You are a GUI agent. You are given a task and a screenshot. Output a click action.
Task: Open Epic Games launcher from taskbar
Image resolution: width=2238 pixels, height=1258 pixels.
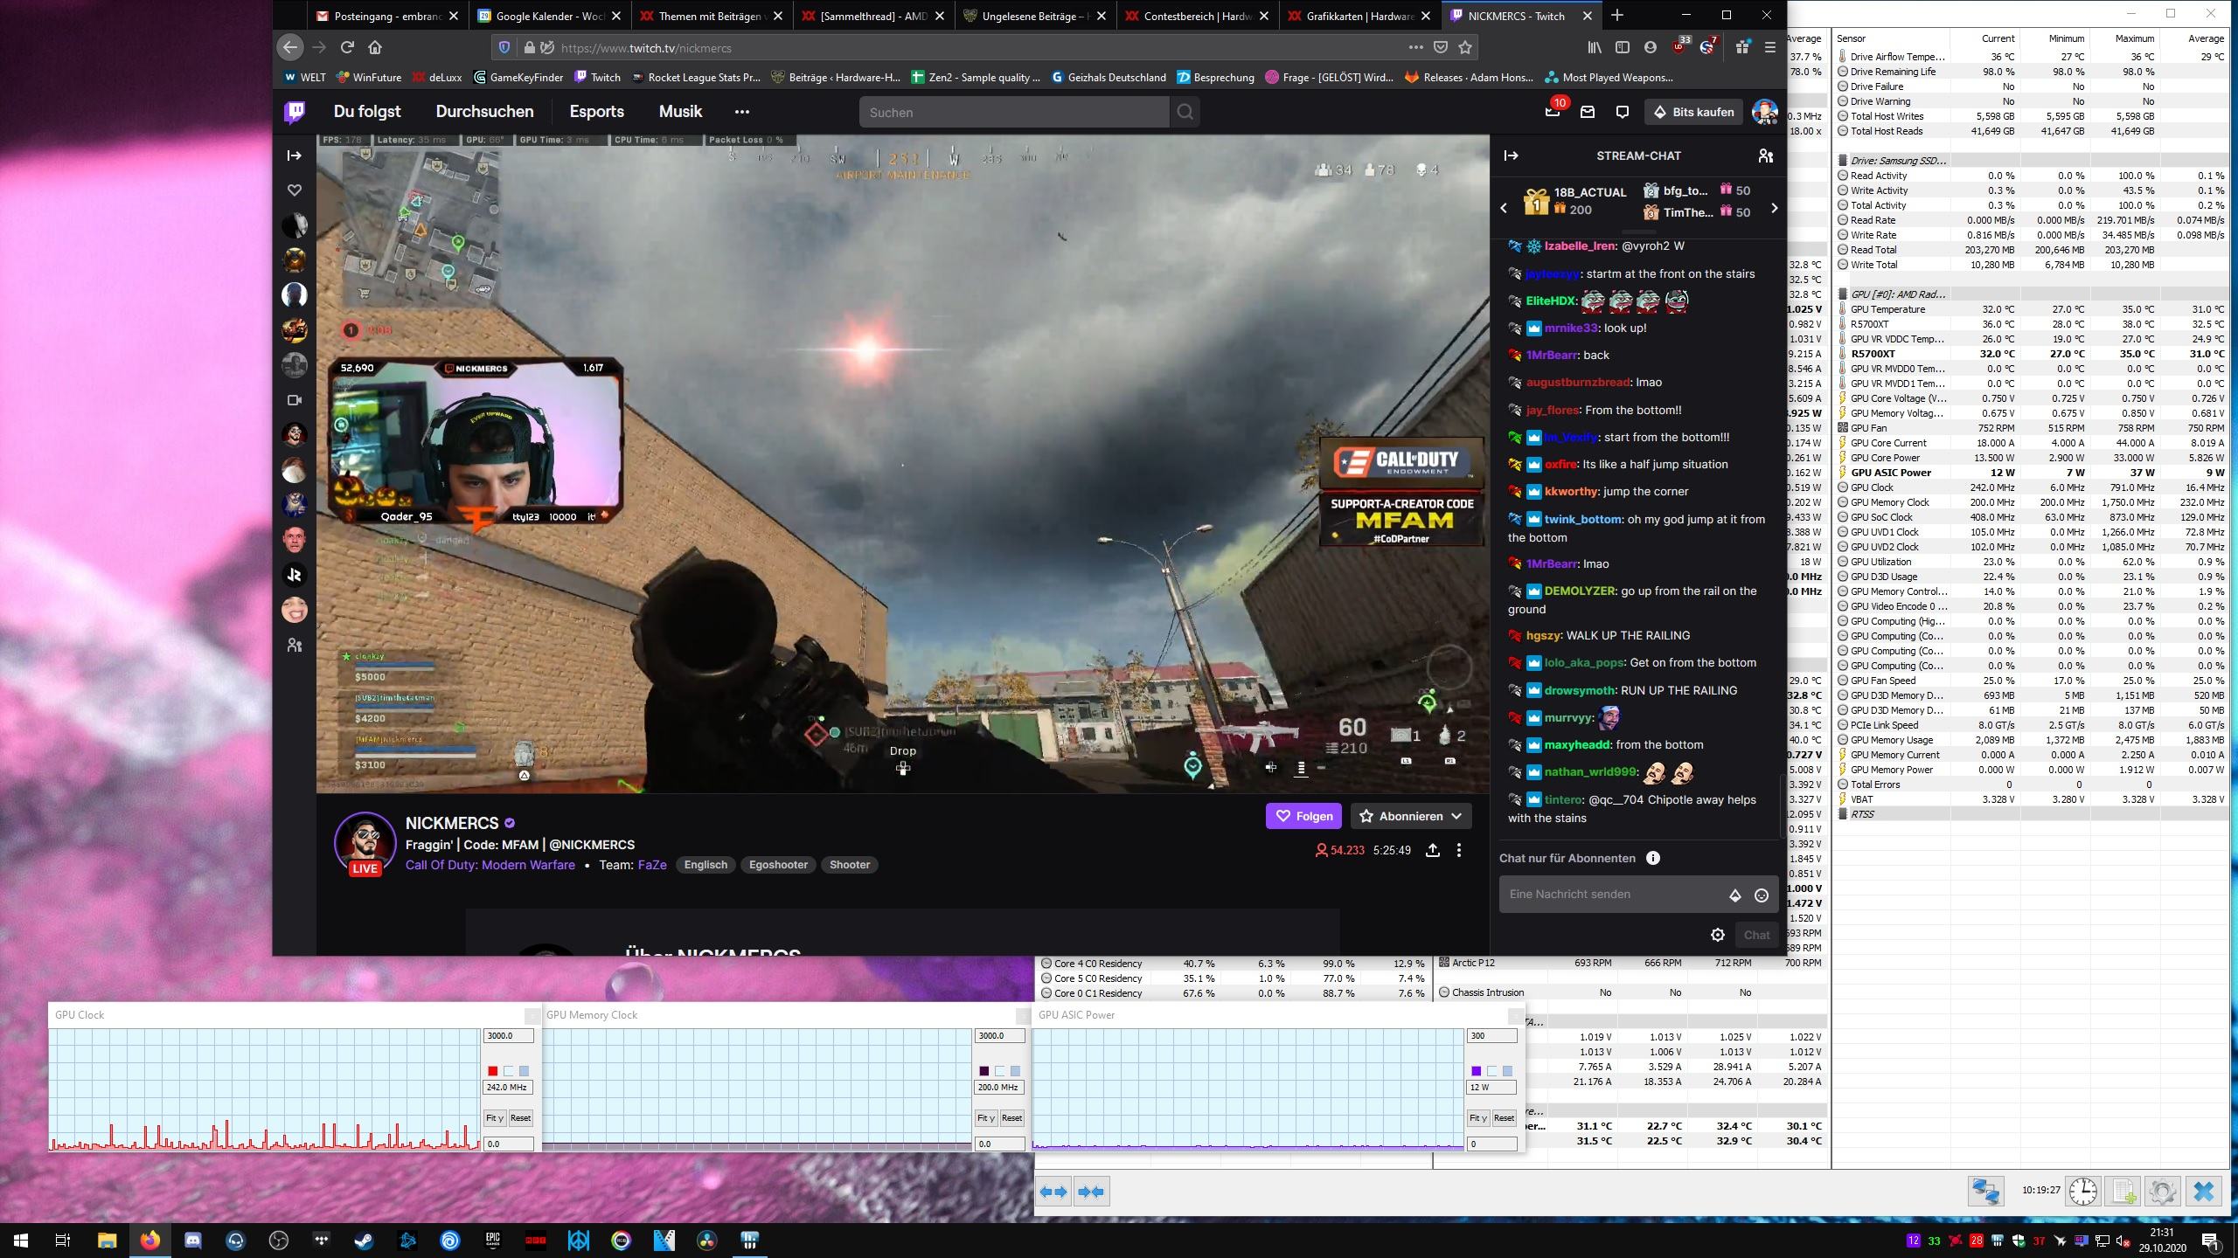coord(493,1240)
